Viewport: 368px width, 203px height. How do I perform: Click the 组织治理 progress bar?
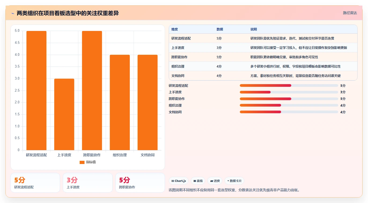[x=289, y=106]
